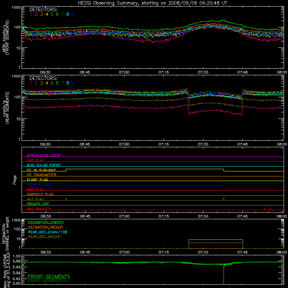Pick detector 2 legend number in rear segments plot
Image resolution: width=288 pixels, height=288 pixels.
36,83
